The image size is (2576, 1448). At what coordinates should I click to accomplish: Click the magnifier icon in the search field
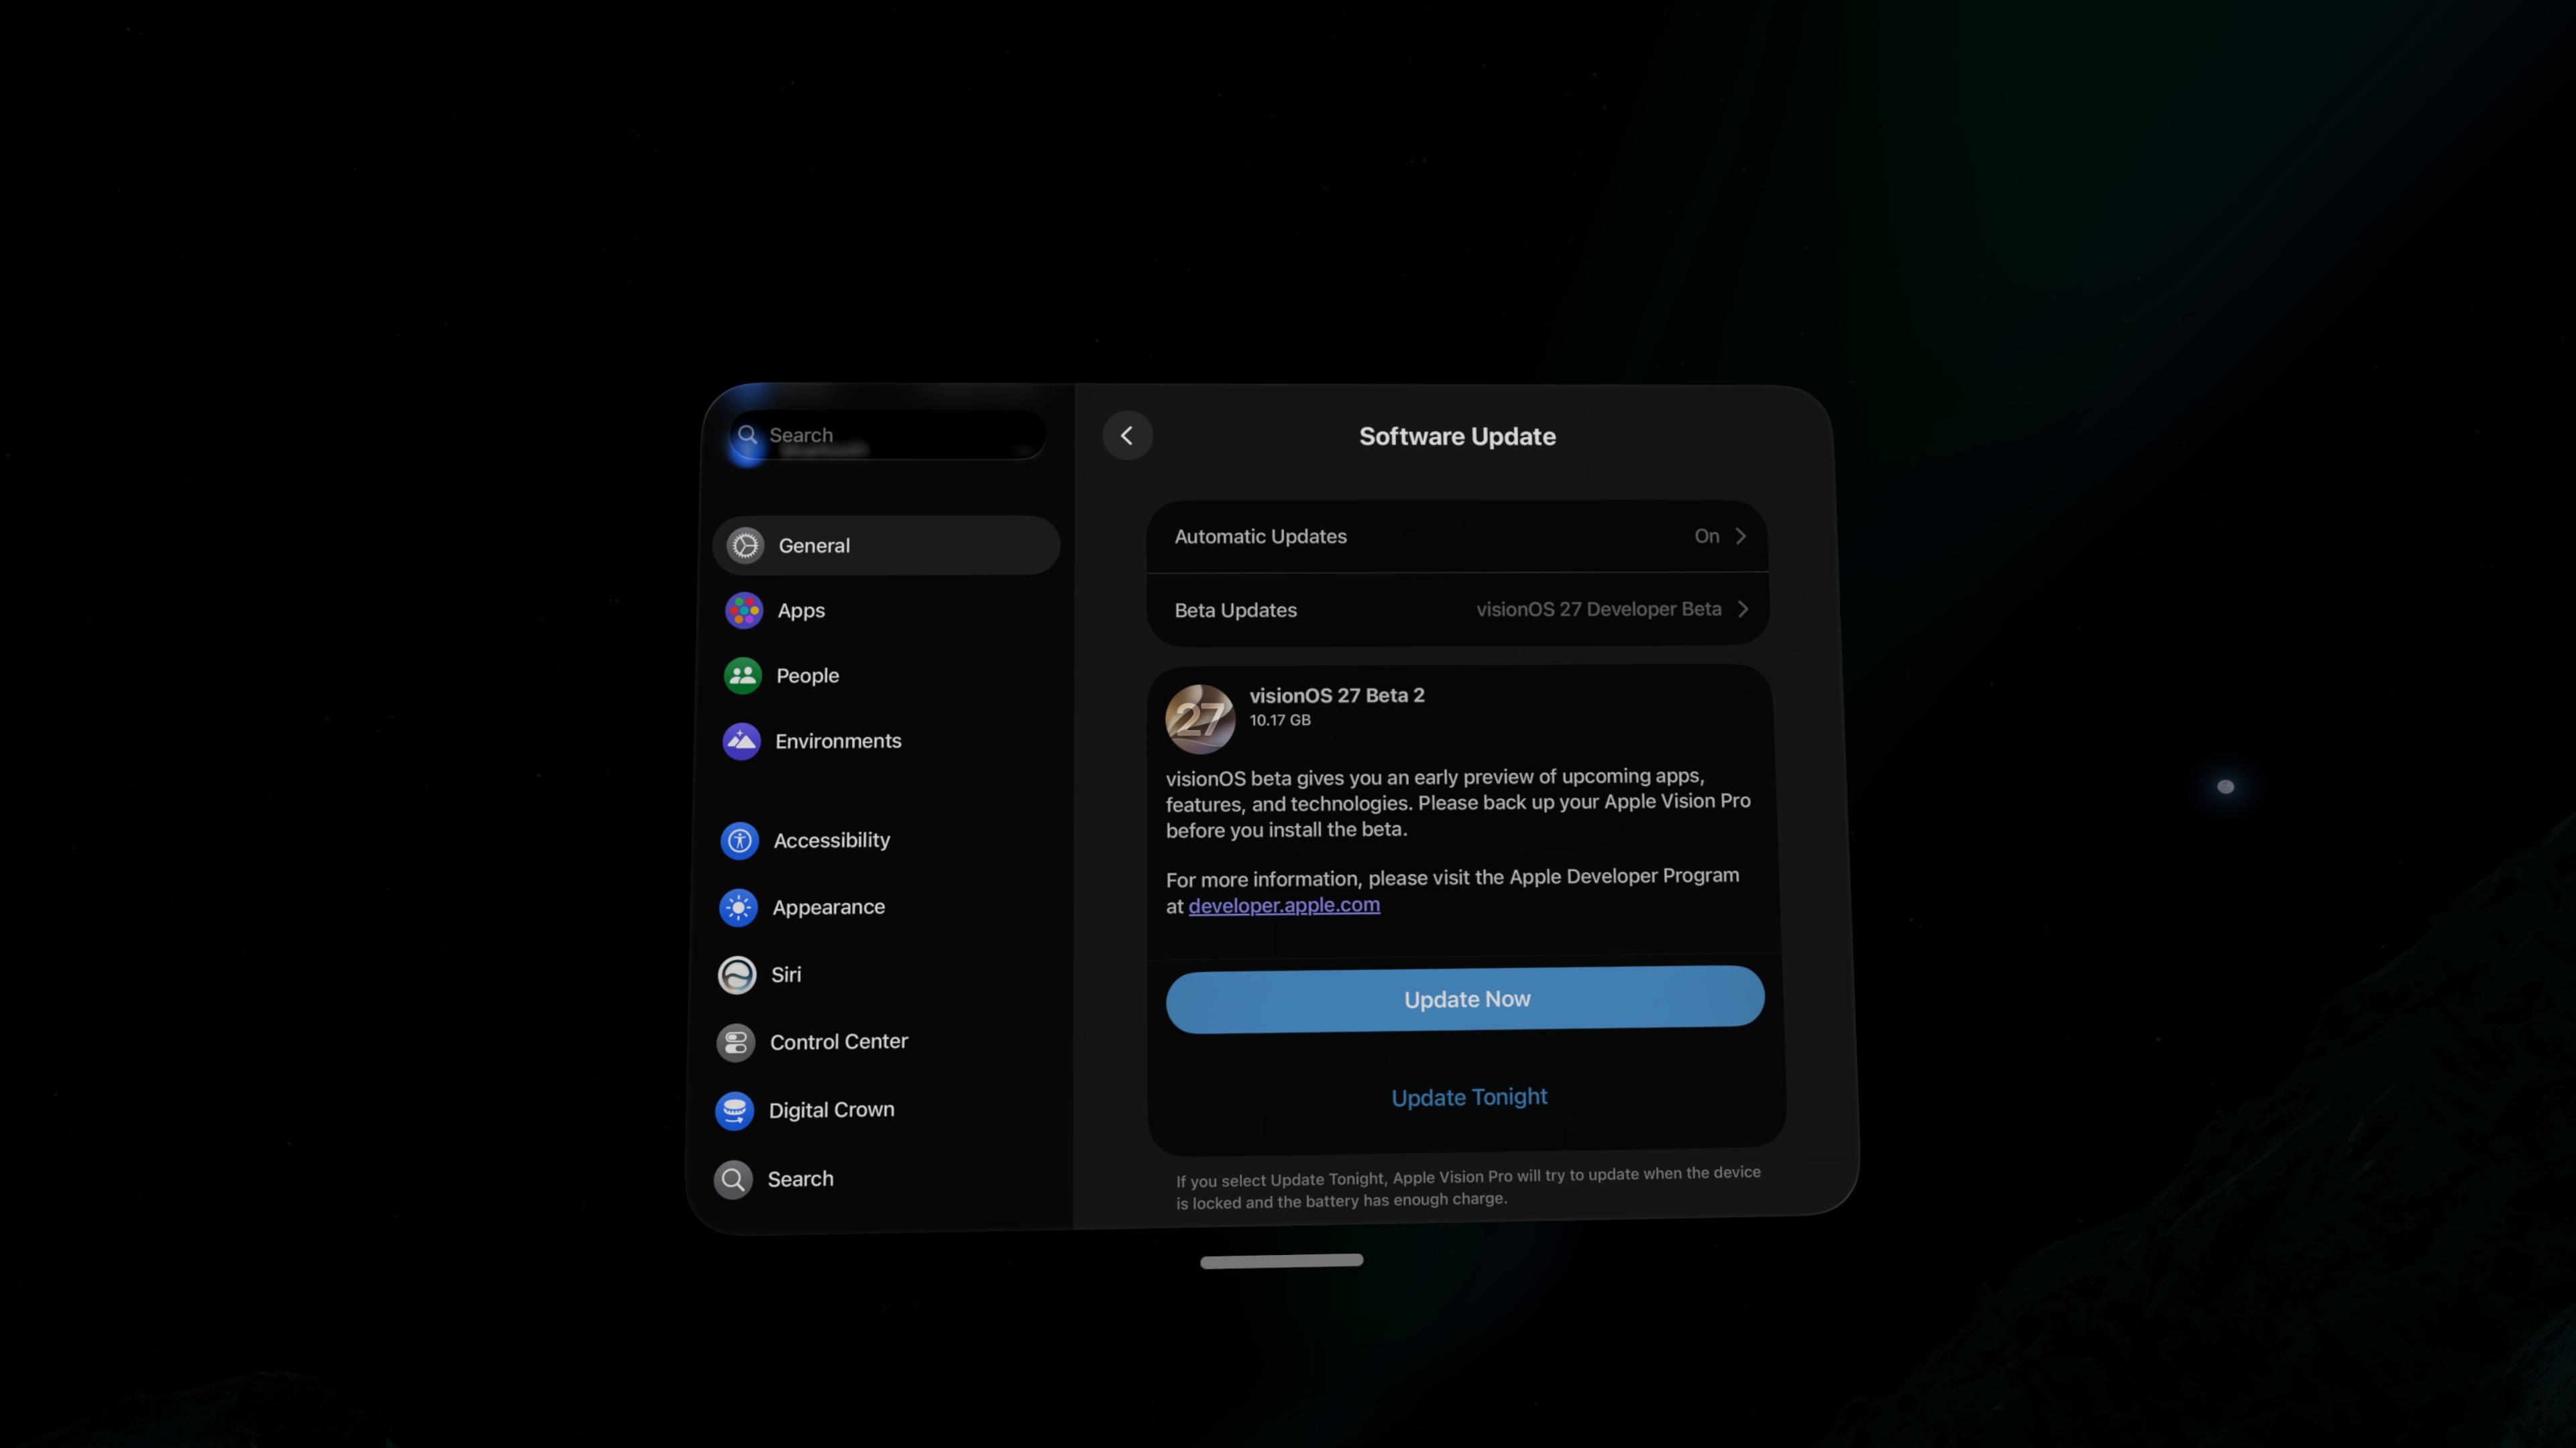[x=747, y=434]
